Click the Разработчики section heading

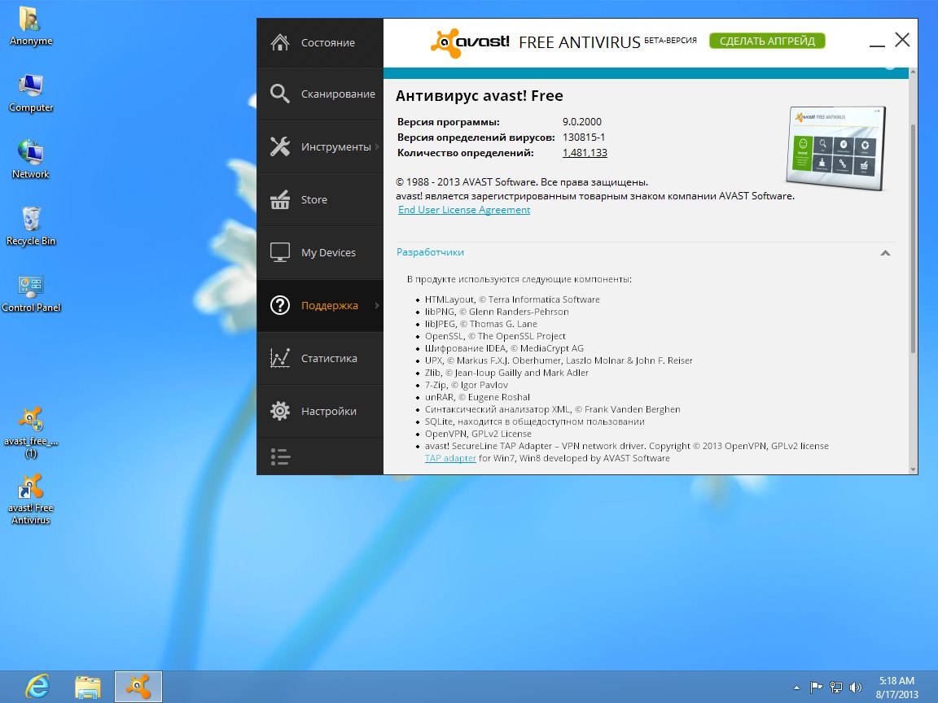430,252
